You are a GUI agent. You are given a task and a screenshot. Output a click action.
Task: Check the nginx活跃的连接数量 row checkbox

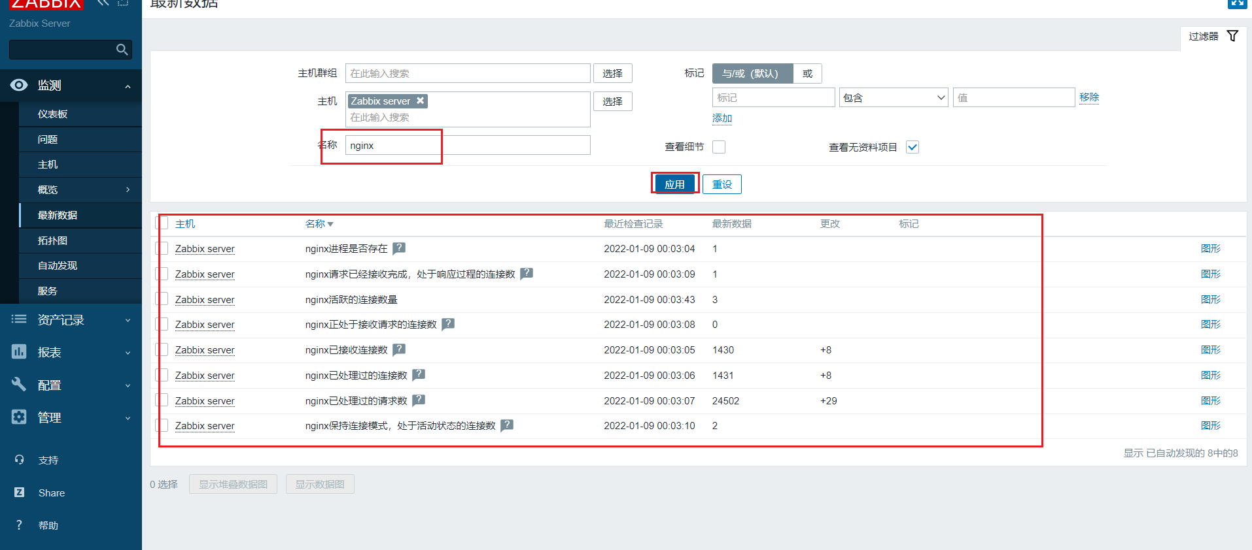point(162,299)
